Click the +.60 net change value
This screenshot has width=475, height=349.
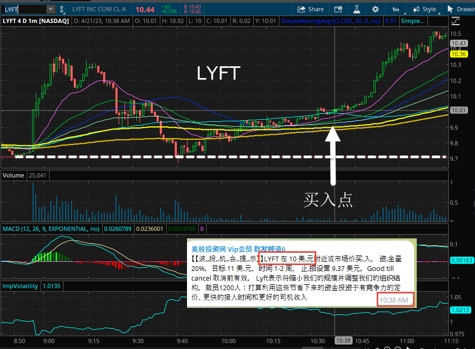(166, 7)
